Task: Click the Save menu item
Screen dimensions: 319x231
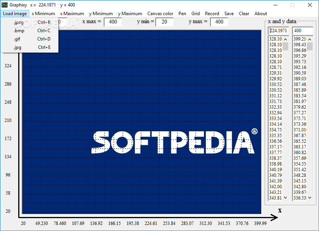Action: [x=229, y=14]
